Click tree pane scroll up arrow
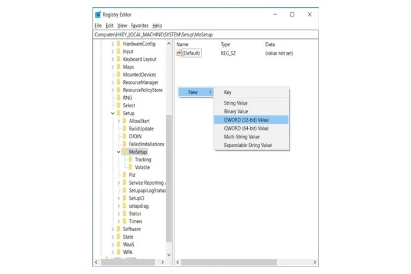Image resolution: width=411 pixels, height=274 pixels. pos(169,43)
